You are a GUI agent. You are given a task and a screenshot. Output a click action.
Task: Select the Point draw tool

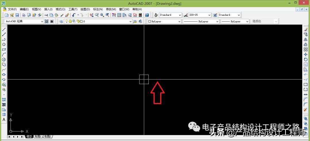pos(4,95)
